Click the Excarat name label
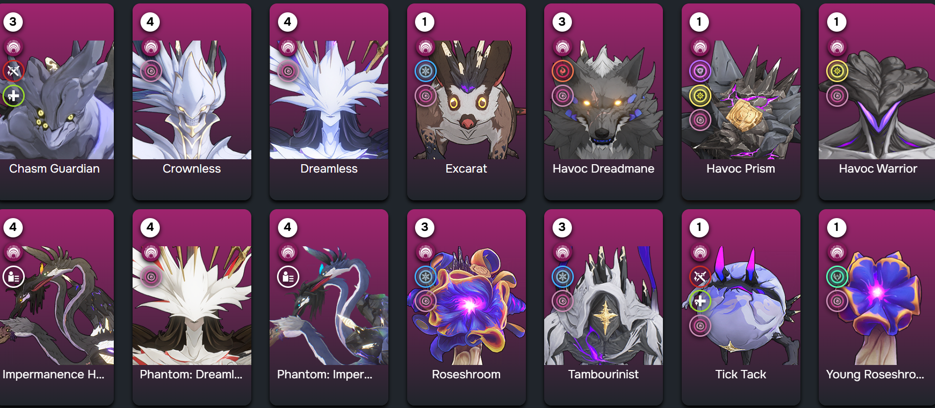The width and height of the screenshot is (935, 408). point(467,169)
